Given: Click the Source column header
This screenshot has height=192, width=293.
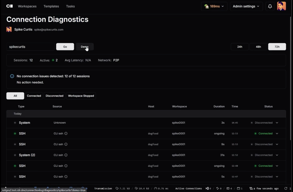Looking at the screenshot, I should (x=57, y=106).
